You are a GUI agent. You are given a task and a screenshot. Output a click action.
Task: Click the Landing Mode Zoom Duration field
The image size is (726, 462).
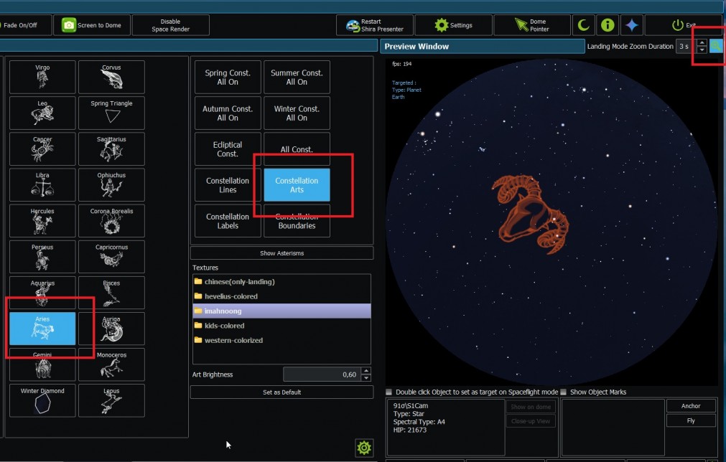pyautogui.click(x=687, y=46)
